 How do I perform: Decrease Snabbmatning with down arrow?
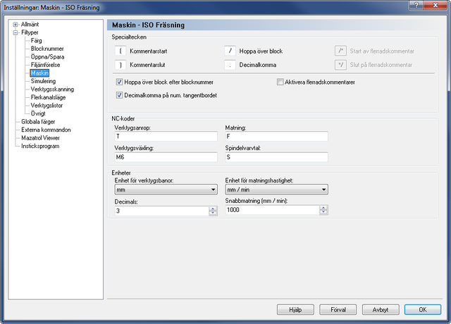coord(323,212)
